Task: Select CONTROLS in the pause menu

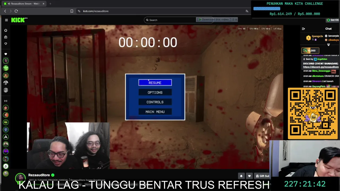Action: point(155,102)
